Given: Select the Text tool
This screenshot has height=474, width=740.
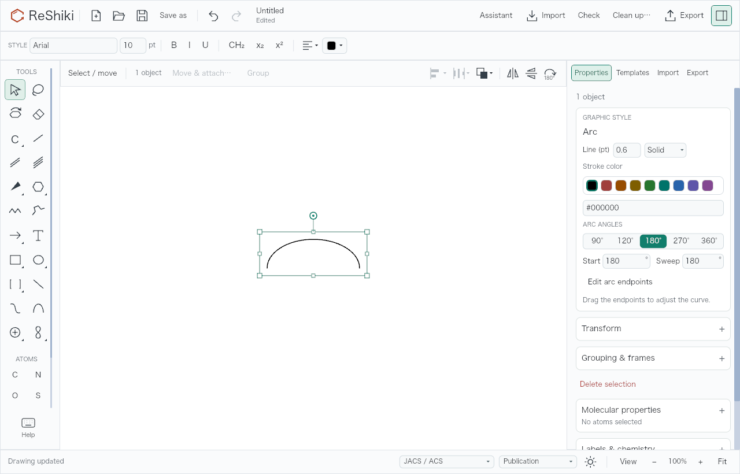Looking at the screenshot, I should coord(38,235).
